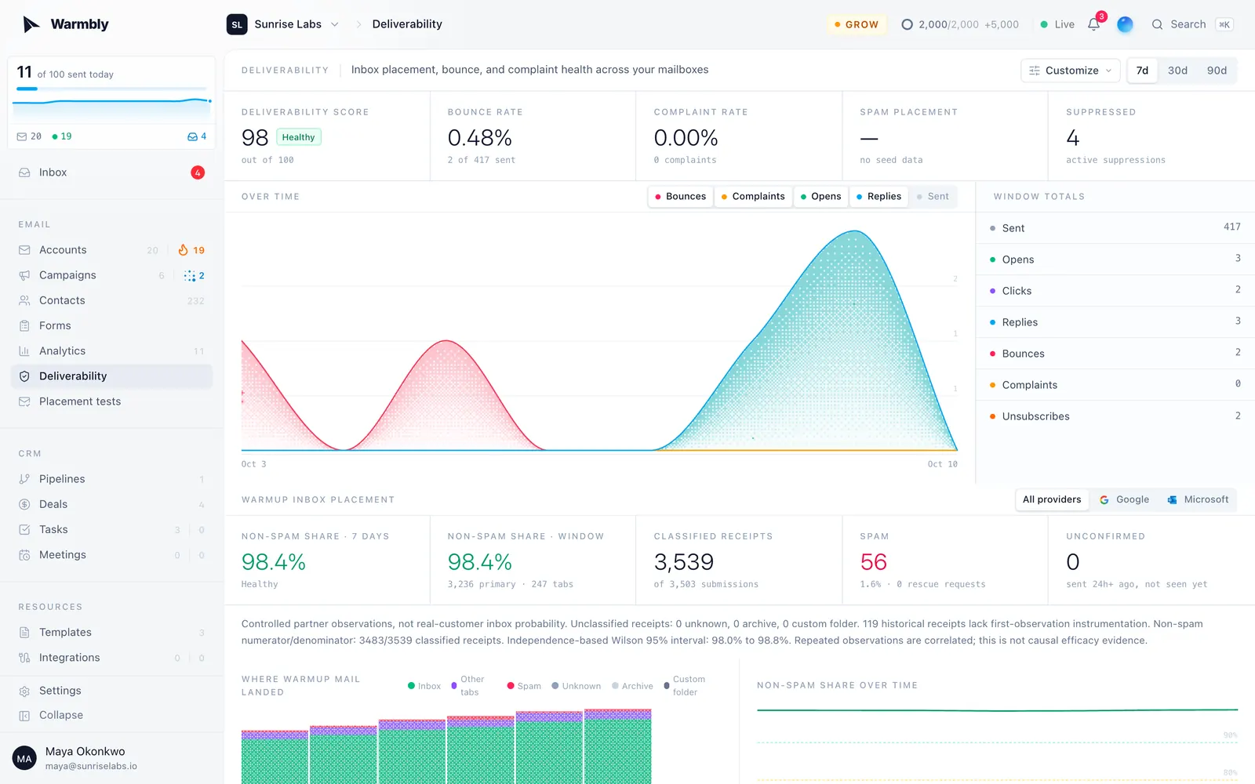
Task: Open Integrations icon in sidebar
Action: 24,658
